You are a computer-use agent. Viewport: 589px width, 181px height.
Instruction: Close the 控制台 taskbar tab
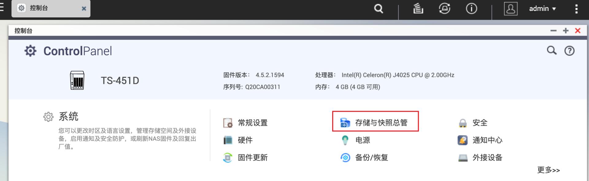tap(84, 9)
